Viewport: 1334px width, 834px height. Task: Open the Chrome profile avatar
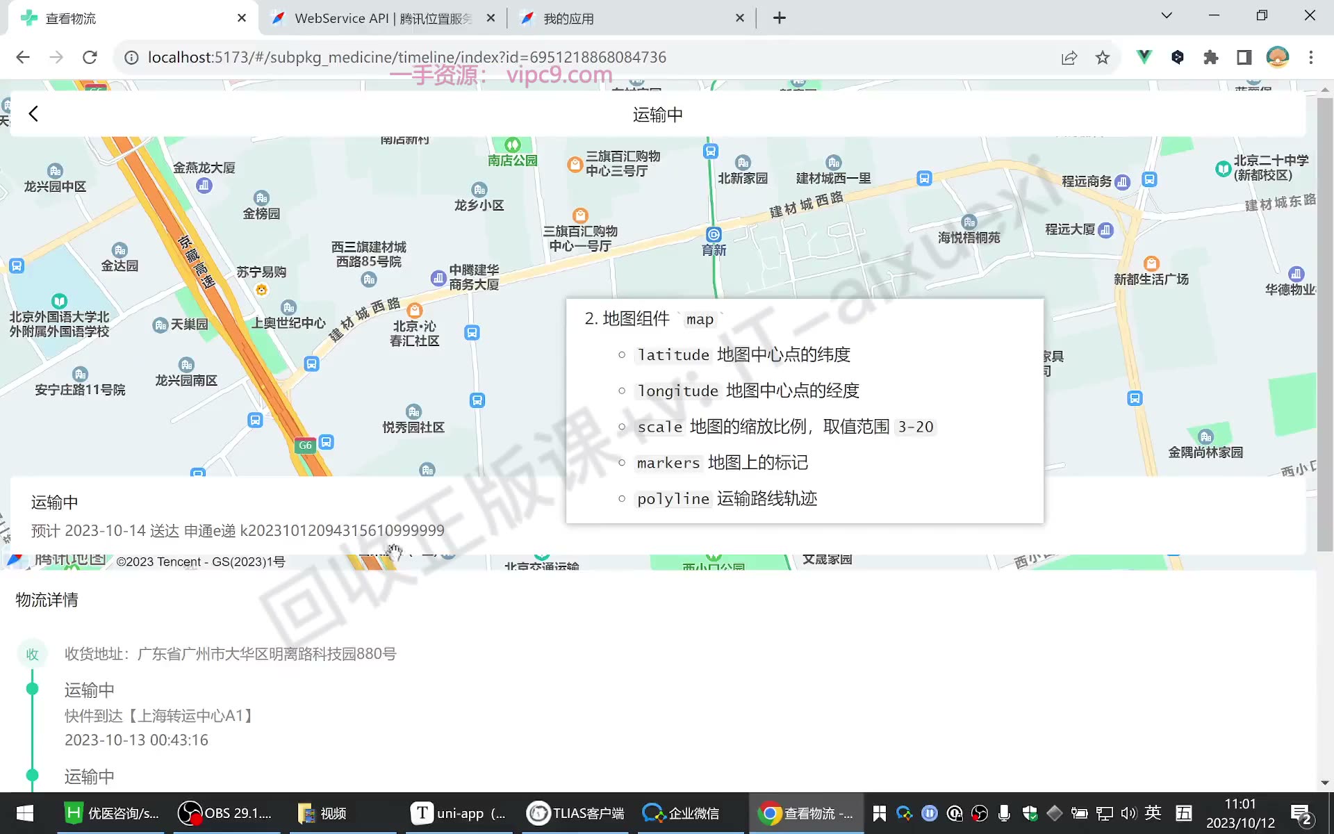click(1278, 57)
